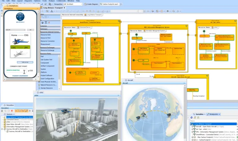The width and height of the screenshot is (238, 141).
Task: Click the carbon footprint value field
Action: click(x=16, y=70)
